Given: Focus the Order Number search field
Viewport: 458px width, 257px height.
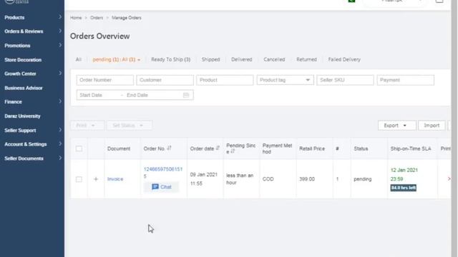Looking at the screenshot, I should (x=105, y=80).
